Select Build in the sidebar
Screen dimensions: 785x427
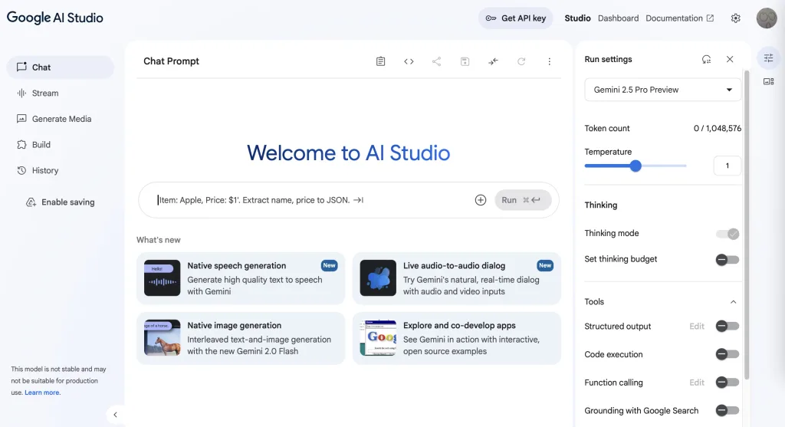60,145
